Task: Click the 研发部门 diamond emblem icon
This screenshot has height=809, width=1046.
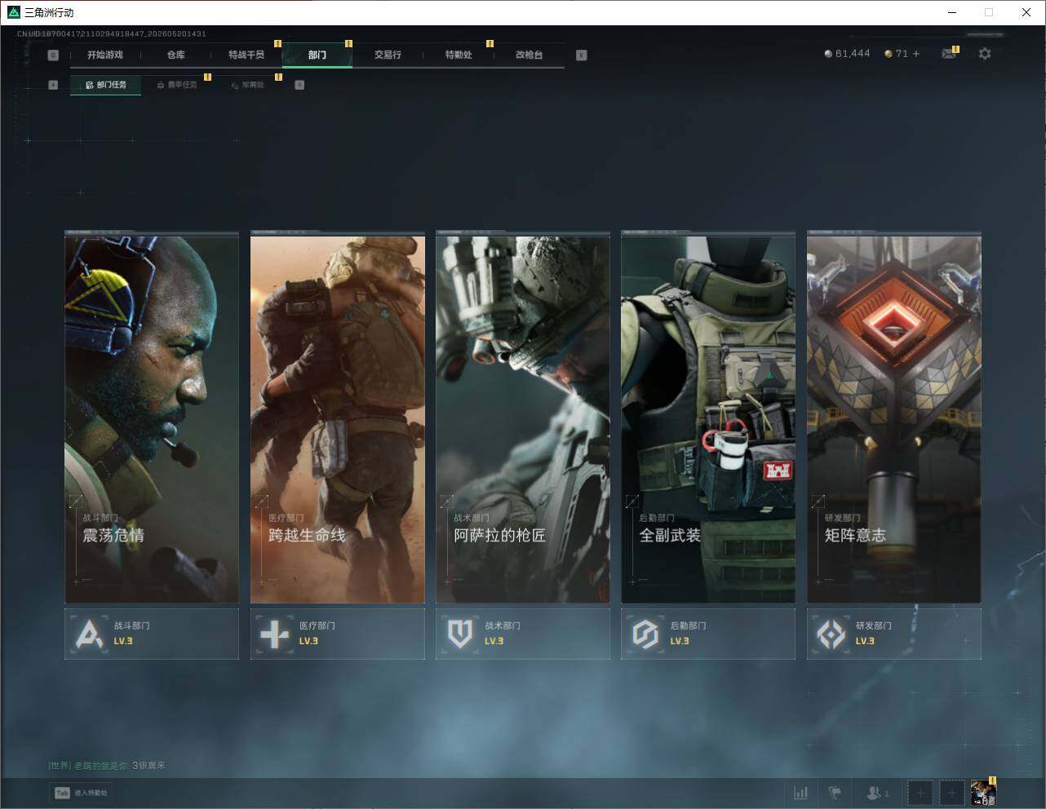Action: click(831, 634)
